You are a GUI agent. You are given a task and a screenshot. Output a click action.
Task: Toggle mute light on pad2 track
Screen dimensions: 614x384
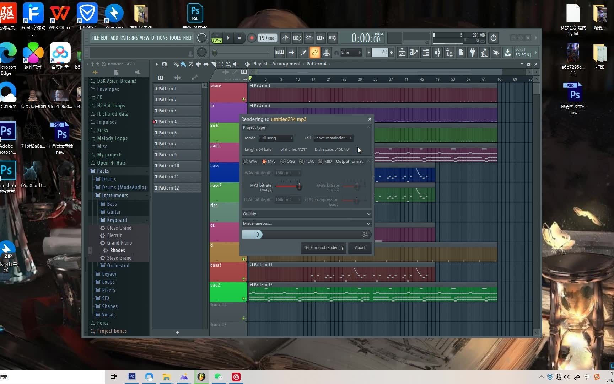click(243, 298)
